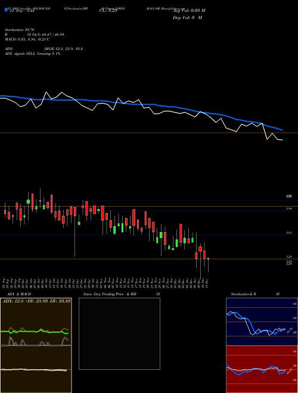Click the blue 12 Day SMA legend square
The width and height of the screenshot is (298, 393).
pos(6,10)
